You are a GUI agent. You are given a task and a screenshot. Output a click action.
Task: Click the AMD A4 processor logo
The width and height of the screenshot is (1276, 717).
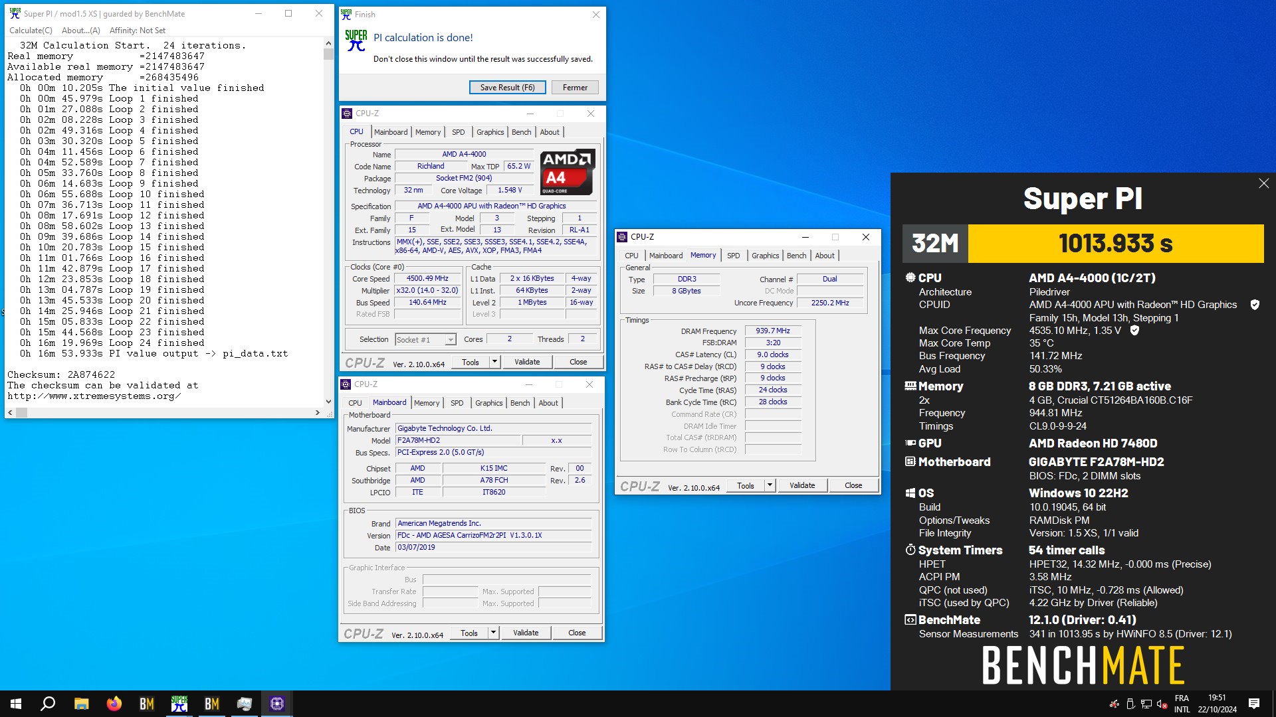pos(568,172)
